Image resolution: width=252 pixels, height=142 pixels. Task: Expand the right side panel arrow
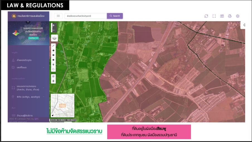244,25
